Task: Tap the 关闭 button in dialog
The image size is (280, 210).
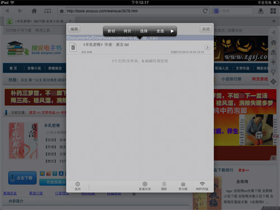Action: click(x=206, y=29)
